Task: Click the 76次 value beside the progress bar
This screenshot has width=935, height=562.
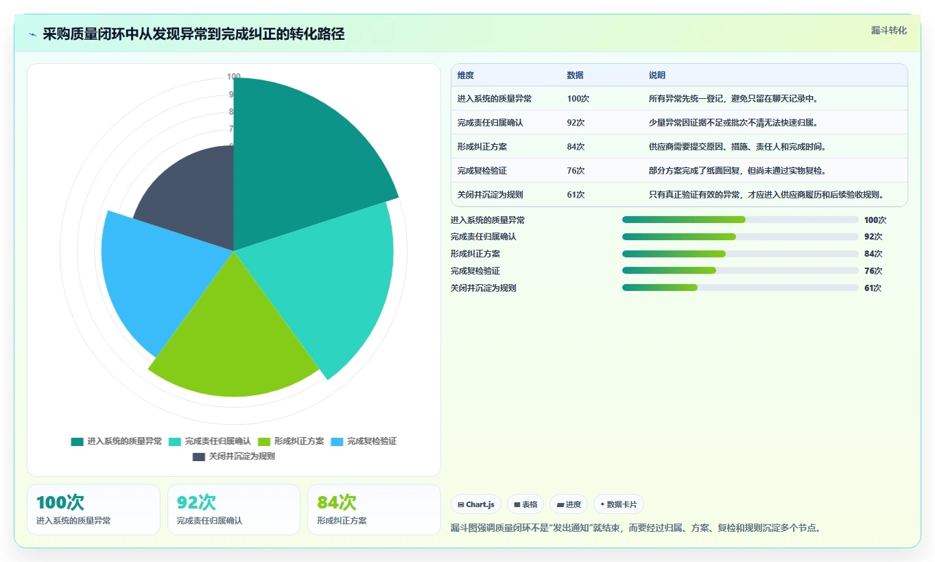Action: (x=873, y=271)
